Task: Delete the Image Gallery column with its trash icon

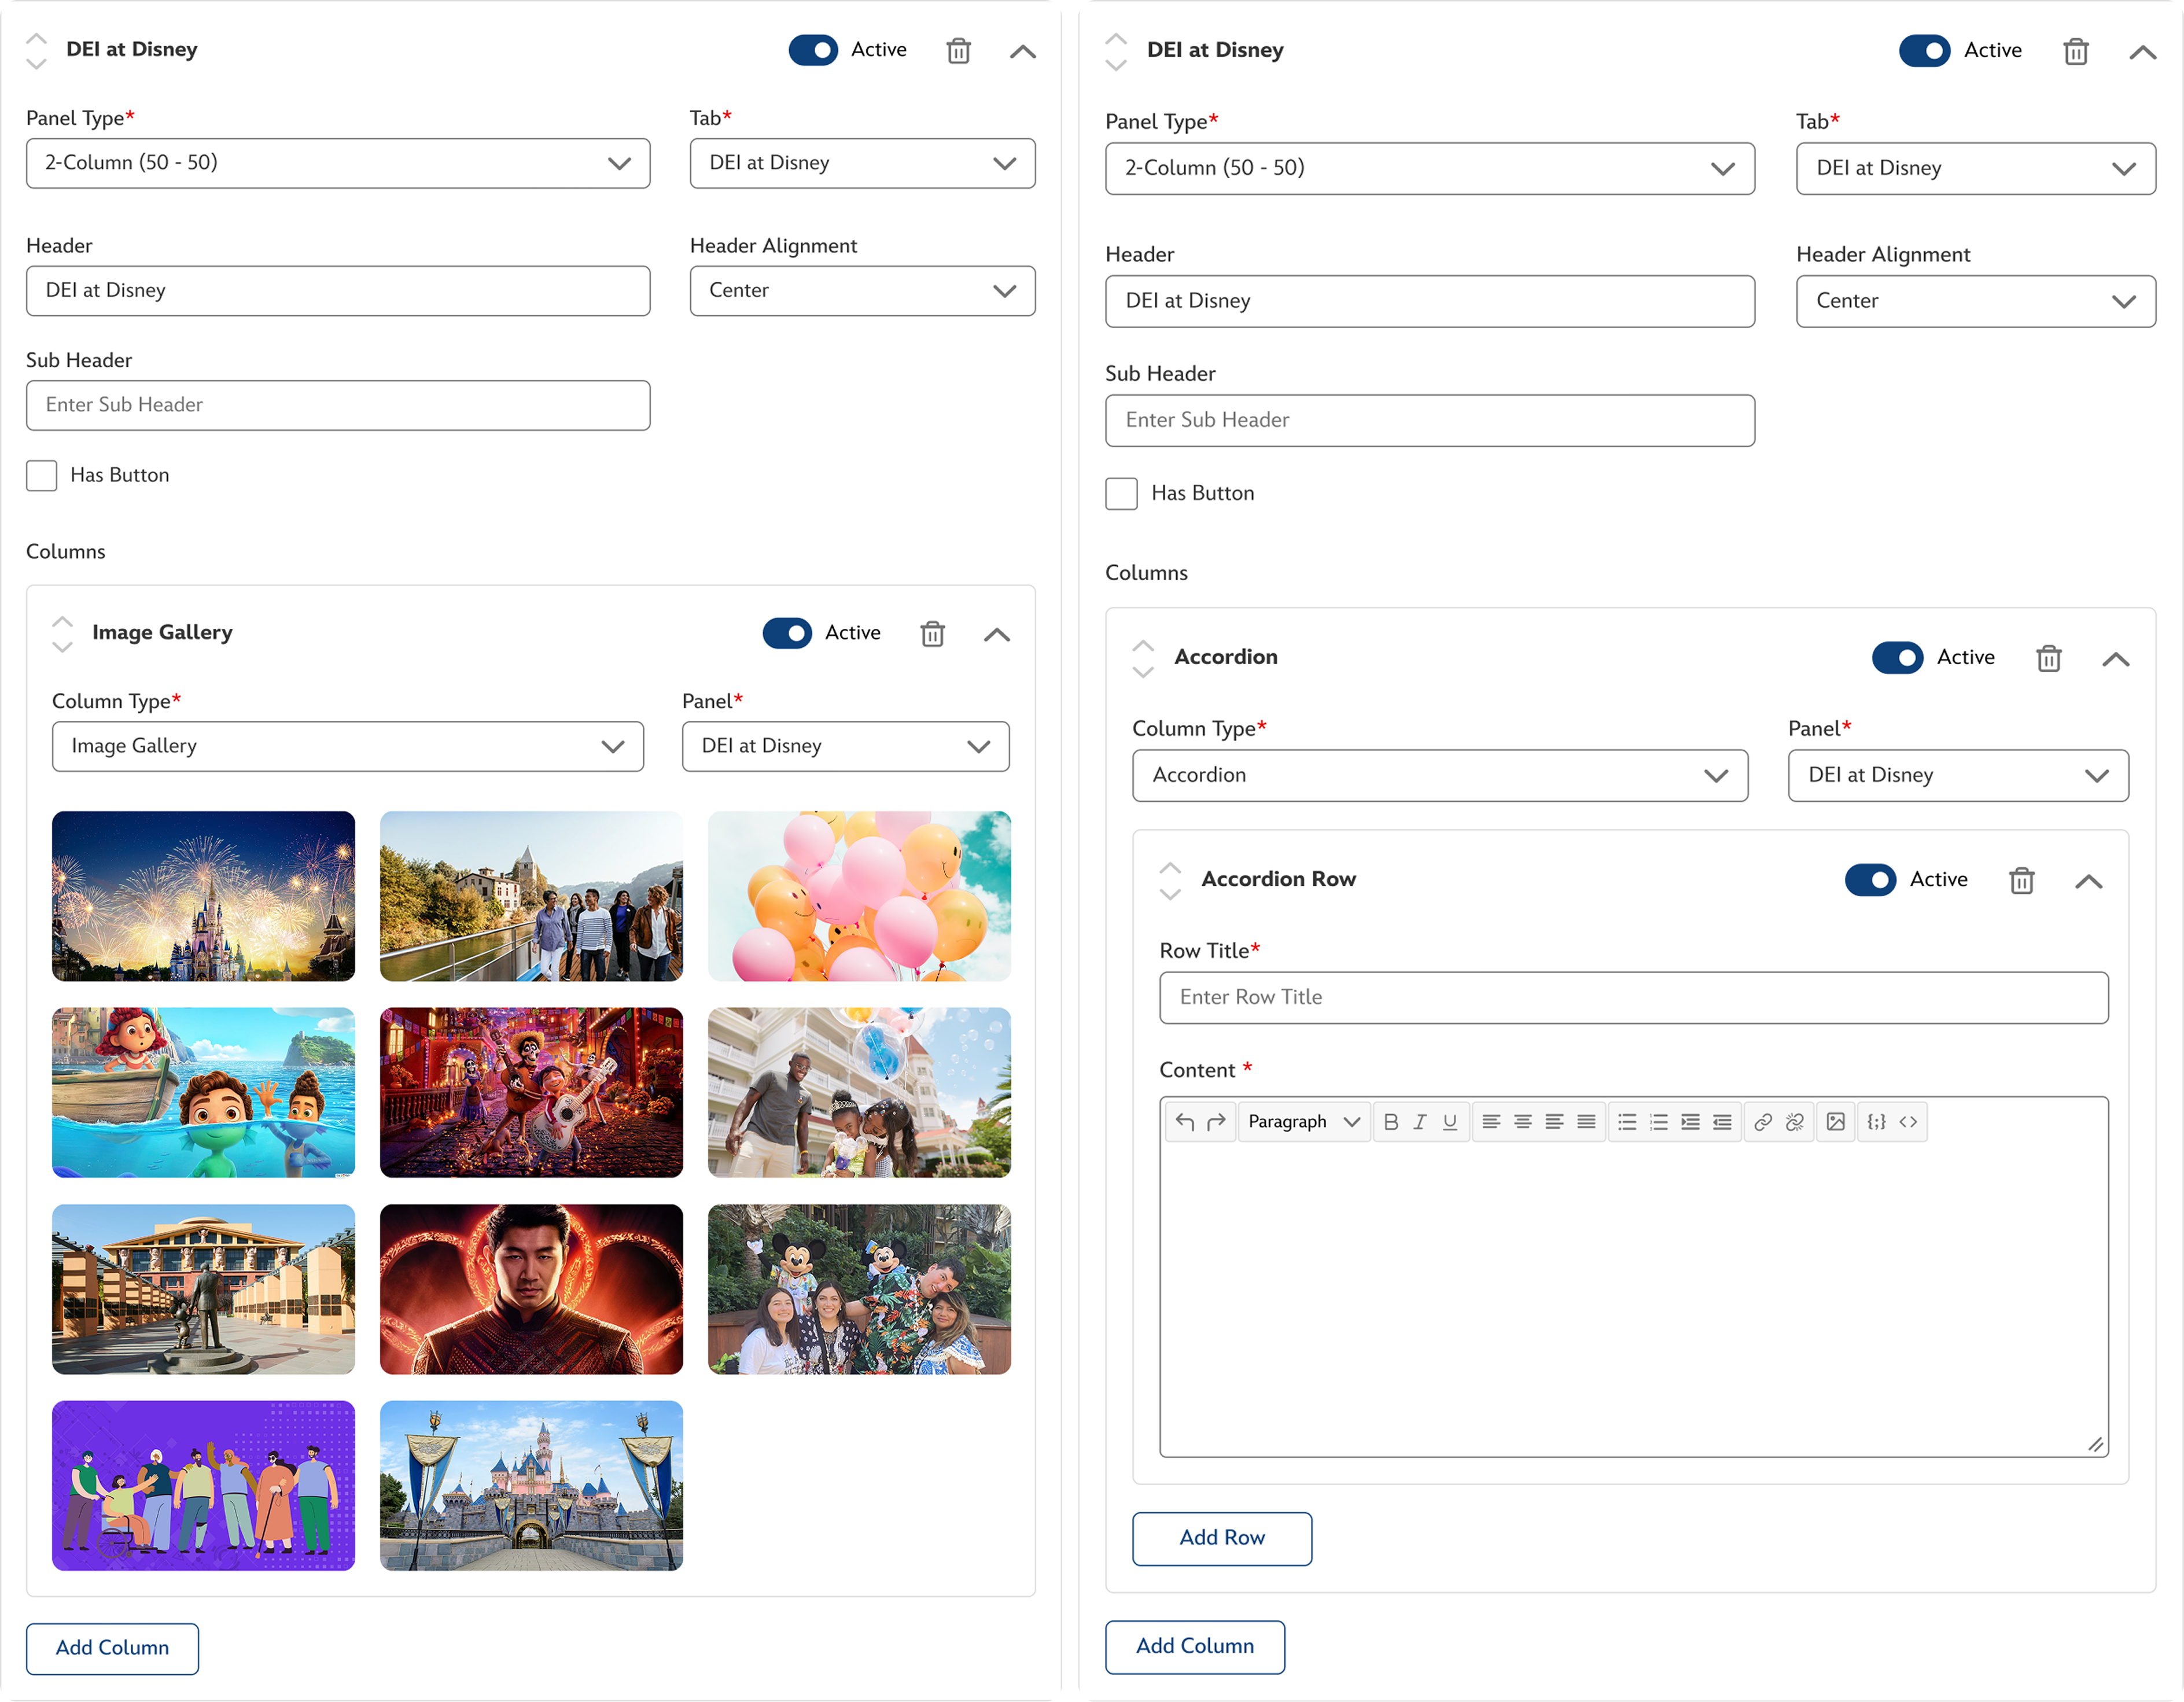Action: coord(932,633)
